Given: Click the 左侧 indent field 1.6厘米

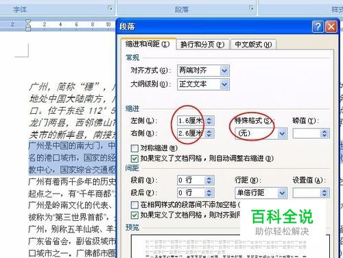Looking at the screenshot, I should click(191, 121).
